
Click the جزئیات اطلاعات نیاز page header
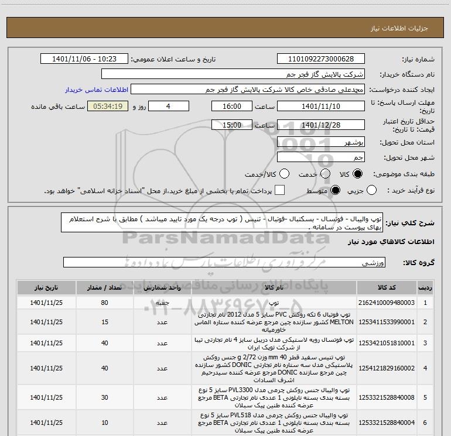399,28
